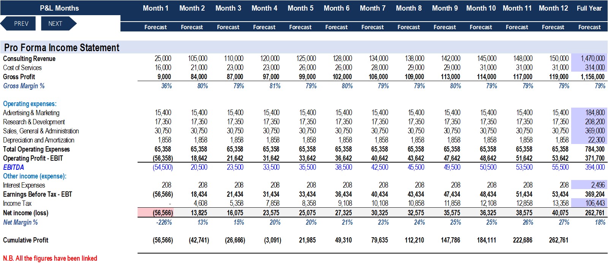Go back with the PREV arrow button
Screen dimensions: 608x263
pos(18,23)
